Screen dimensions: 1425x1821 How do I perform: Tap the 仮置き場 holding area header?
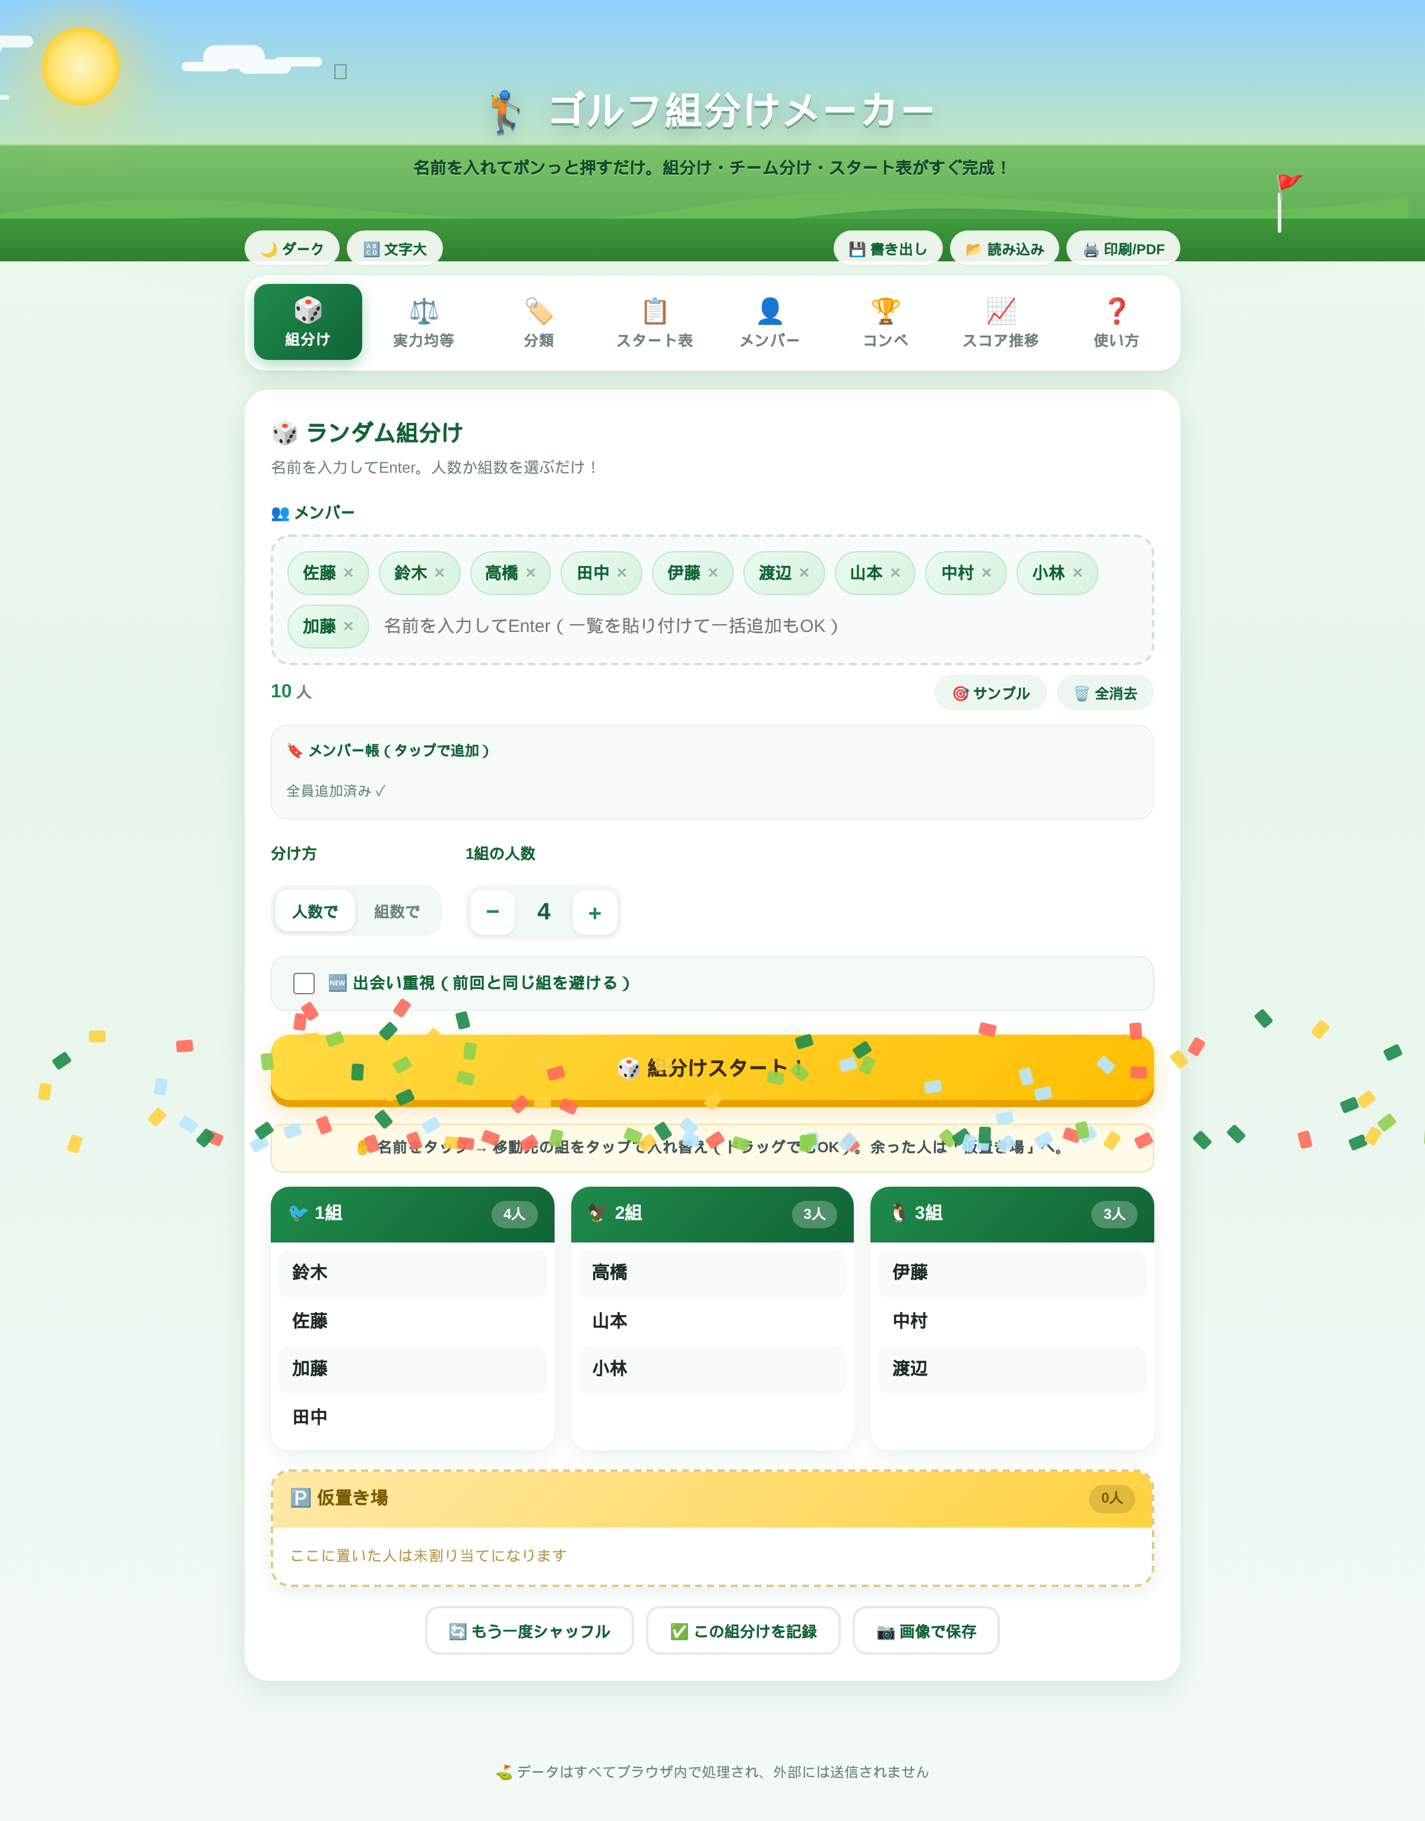point(712,1499)
